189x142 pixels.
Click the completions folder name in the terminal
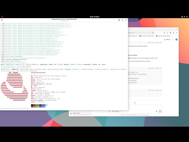point(44,64)
